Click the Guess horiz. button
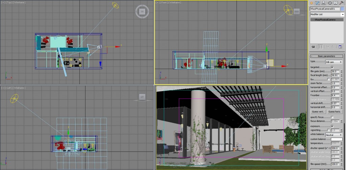The image size is (346, 170). pyautogui.click(x=335, y=112)
